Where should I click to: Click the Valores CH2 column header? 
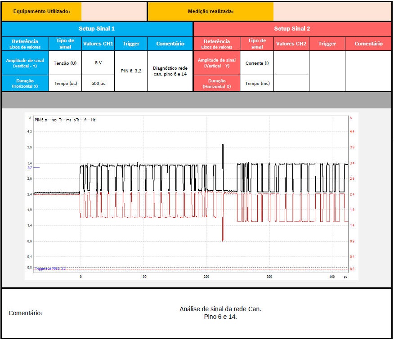click(x=291, y=44)
